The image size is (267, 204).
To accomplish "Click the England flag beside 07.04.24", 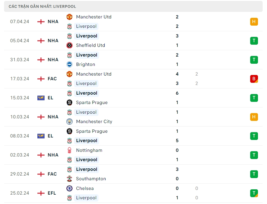I will point(41,22).
